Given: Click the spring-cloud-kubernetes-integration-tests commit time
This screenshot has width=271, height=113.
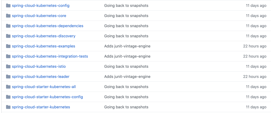Looking at the screenshot, I should [255, 56].
